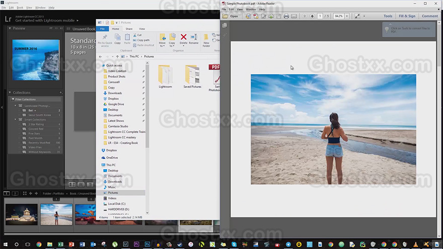Viewport: 443px width, 249px height.
Task: Click the Create PDF icon in Adobe Reader
Action: (256, 16)
